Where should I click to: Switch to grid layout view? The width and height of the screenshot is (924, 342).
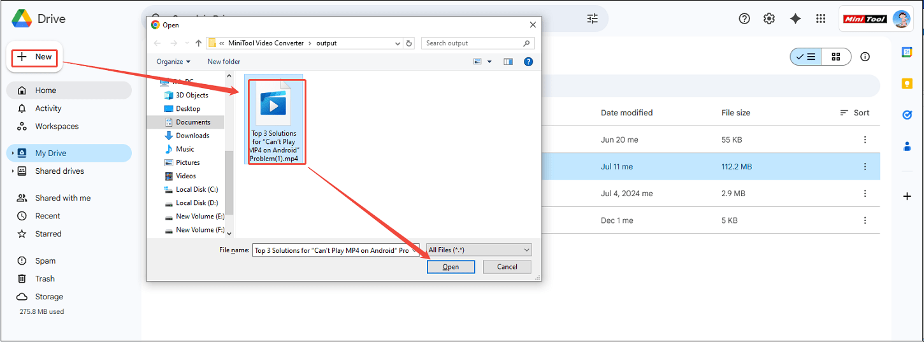click(x=837, y=57)
